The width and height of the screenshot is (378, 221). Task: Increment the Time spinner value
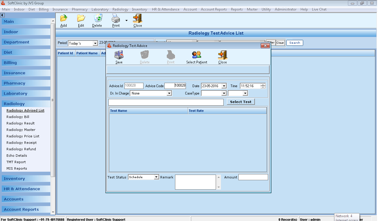coord(263,85)
